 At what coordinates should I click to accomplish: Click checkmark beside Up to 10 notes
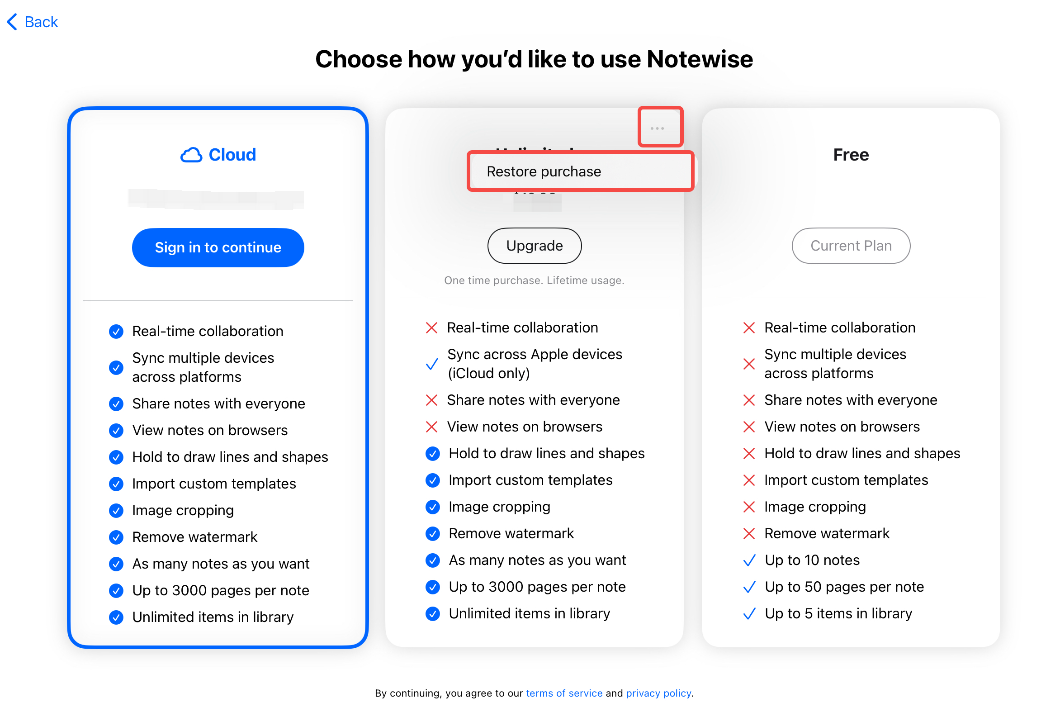pos(749,560)
